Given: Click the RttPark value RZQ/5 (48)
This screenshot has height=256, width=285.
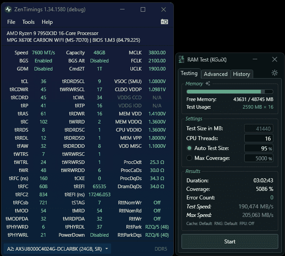Looking at the screenshot, I should tap(157, 227).
